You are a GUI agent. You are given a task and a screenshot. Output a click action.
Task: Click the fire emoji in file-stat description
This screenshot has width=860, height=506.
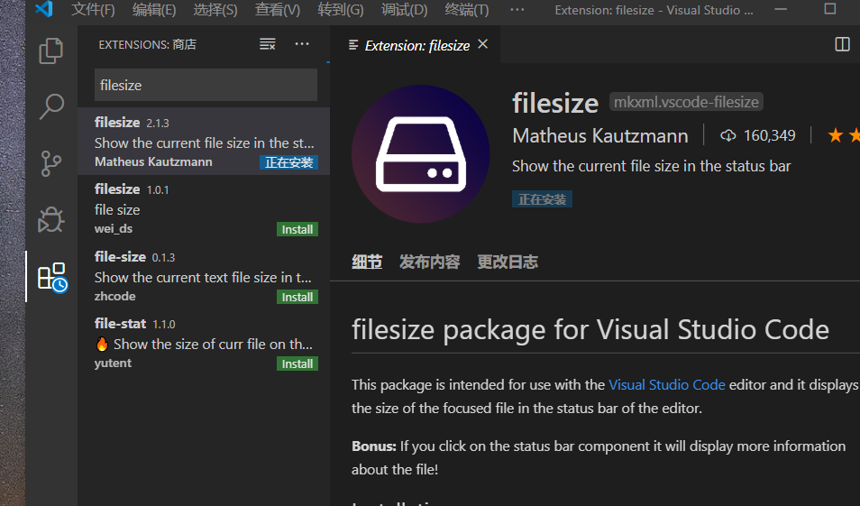[x=102, y=345]
